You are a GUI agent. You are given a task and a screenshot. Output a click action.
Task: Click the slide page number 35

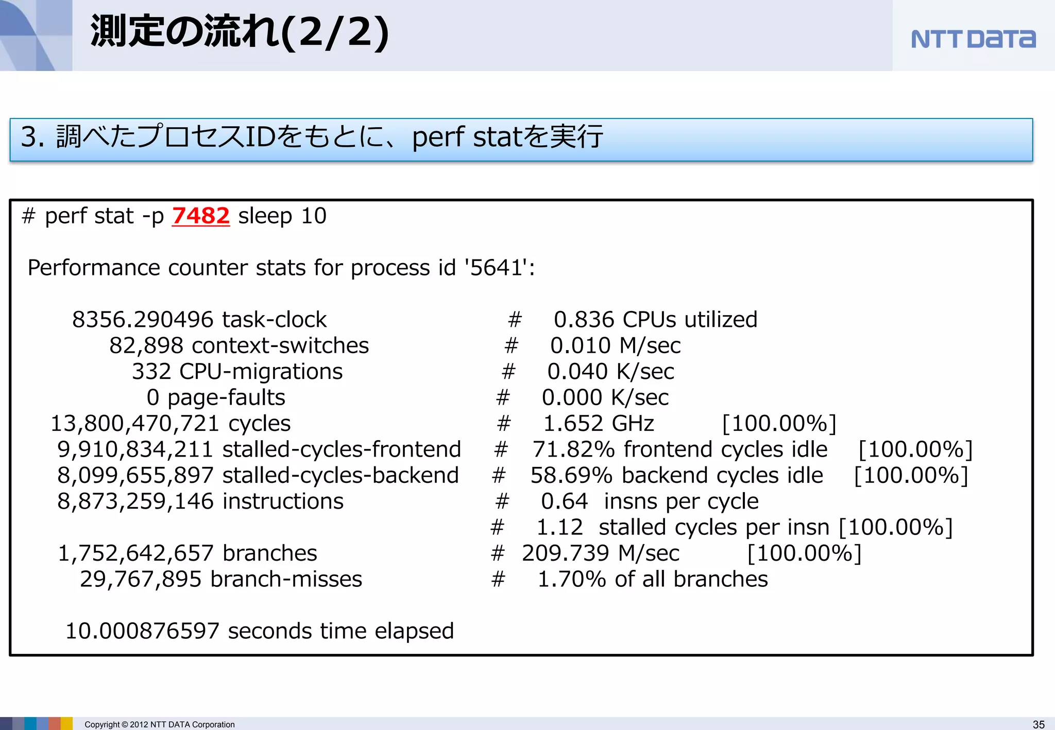[x=1039, y=724]
